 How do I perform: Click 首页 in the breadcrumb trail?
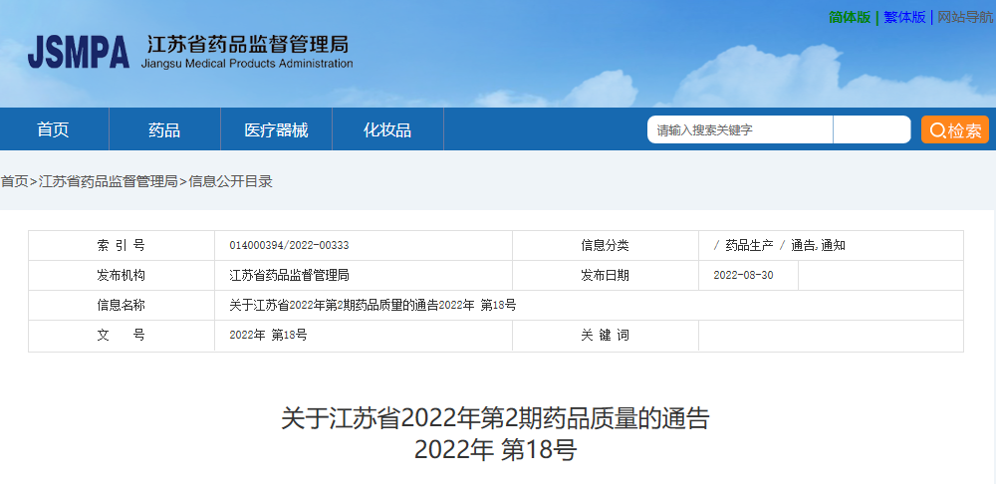(14, 181)
